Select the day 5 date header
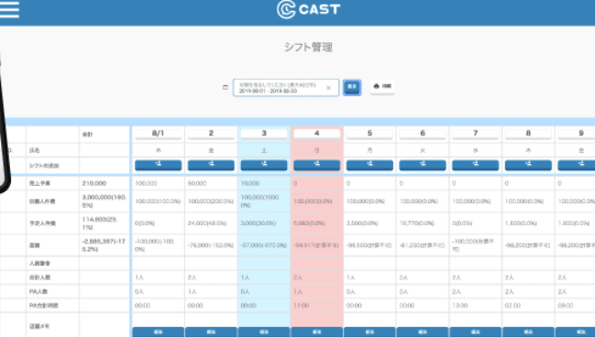Viewport: 595px width, 337px height. [369, 134]
